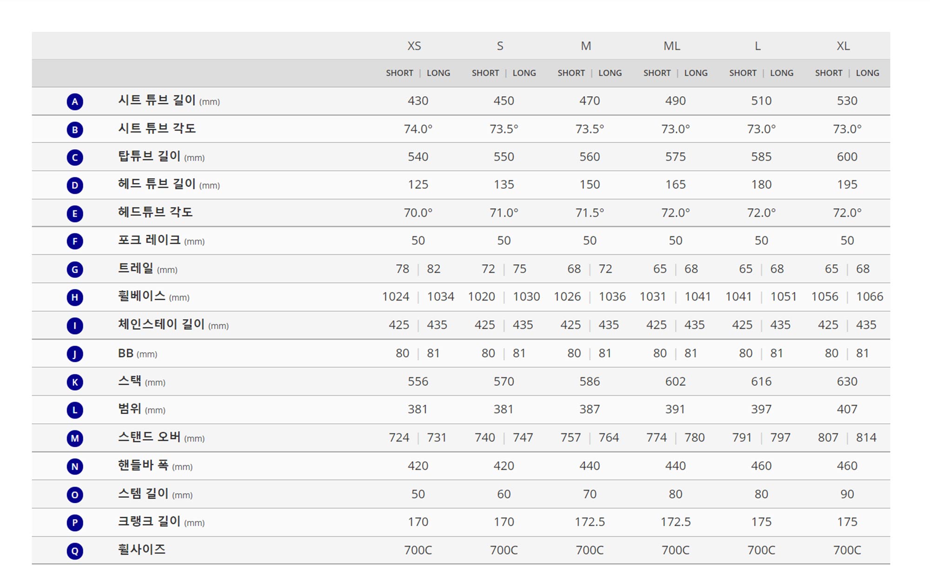The width and height of the screenshot is (930, 588).
Task: Select the ML size column header
Action: coord(671,46)
